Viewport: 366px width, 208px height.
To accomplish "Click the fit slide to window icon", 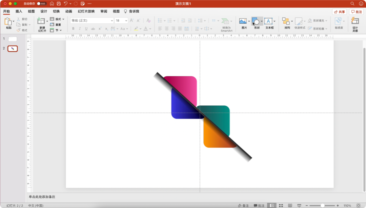I will point(359,206).
